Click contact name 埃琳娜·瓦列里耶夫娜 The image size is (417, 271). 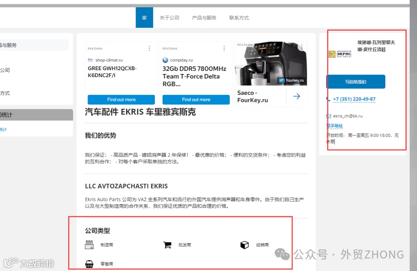pos(376,46)
